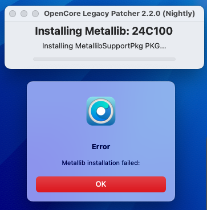The image size is (207, 210).
Task: Click the bold Error heading
Action: pos(101,147)
